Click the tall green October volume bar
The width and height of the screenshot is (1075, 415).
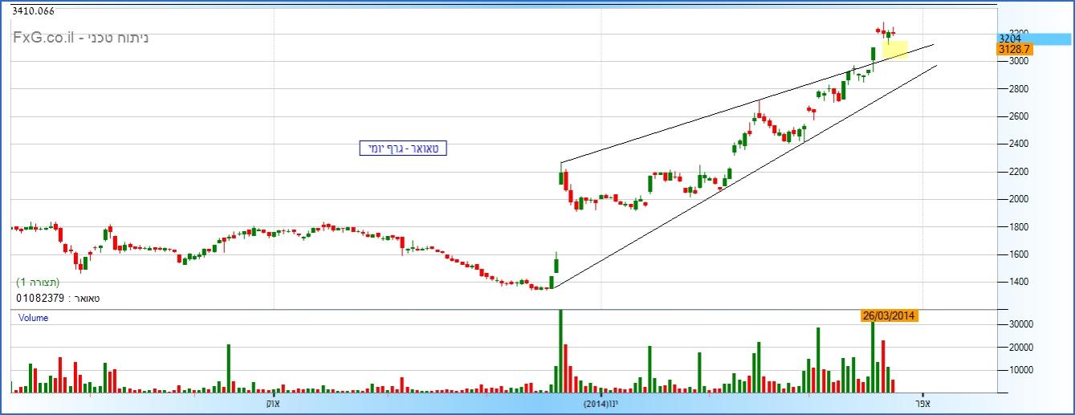[228, 368]
